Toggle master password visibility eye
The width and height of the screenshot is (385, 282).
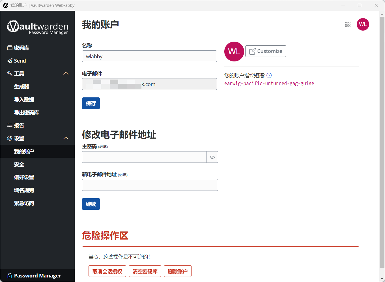coord(212,157)
